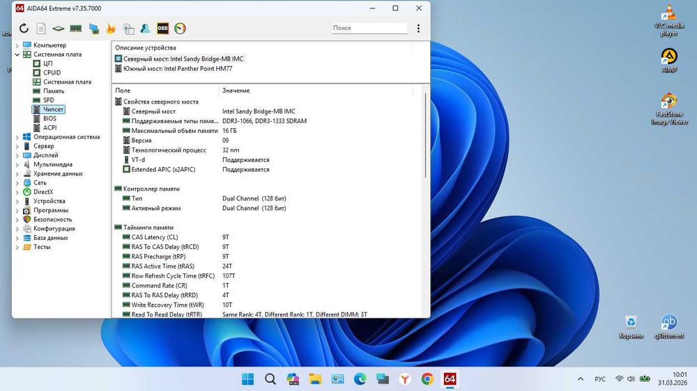Open Yandex Browser from the taskbar
This screenshot has height=391, width=697.
tap(405, 379)
